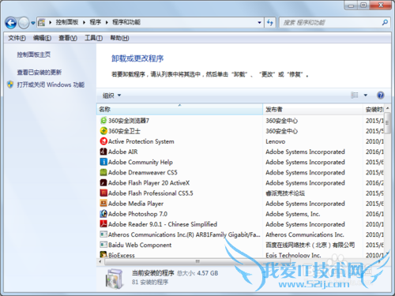Open the 查看(V) menu
395x296 pixels.
pos(68,38)
